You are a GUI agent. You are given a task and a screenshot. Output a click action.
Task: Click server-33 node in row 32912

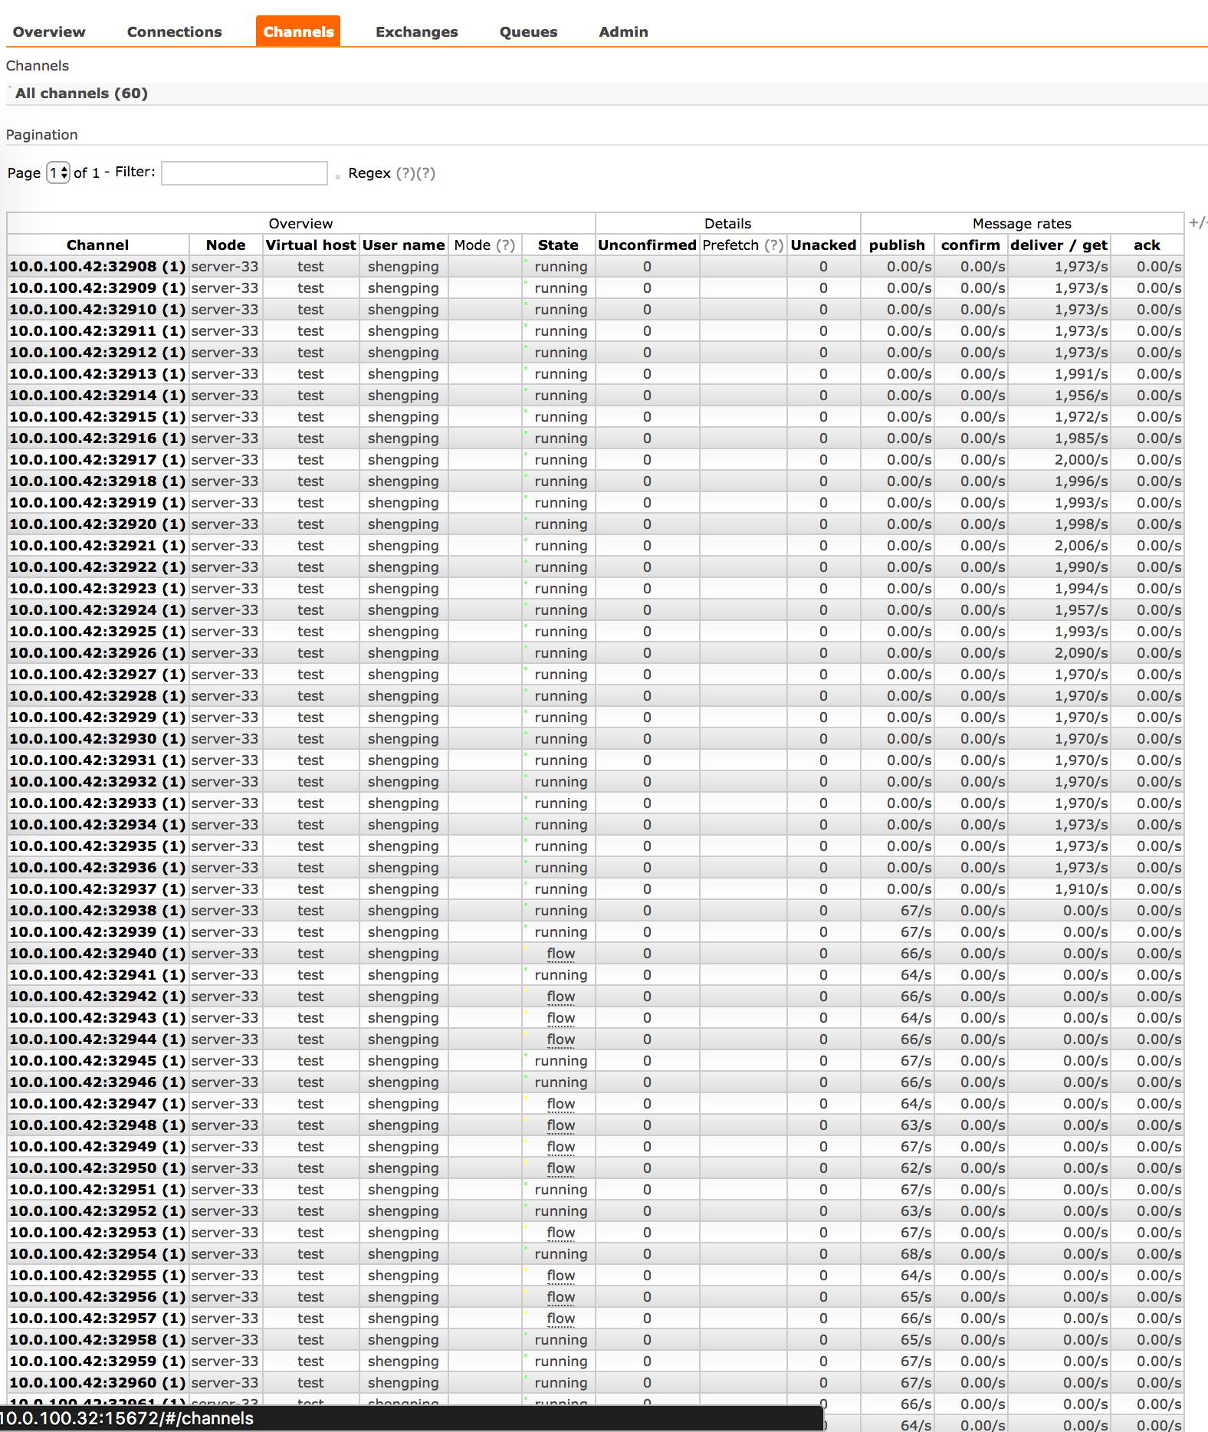pos(225,353)
